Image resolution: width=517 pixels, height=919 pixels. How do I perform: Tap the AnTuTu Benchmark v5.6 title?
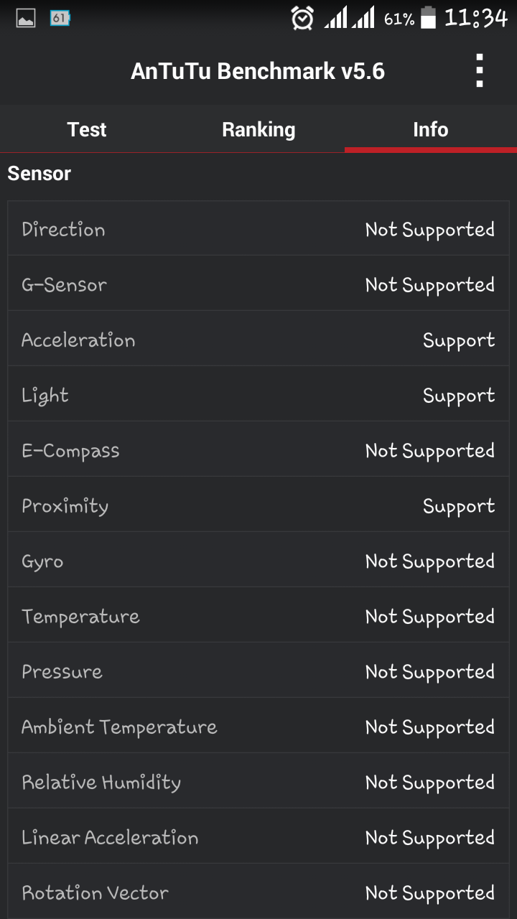258,71
